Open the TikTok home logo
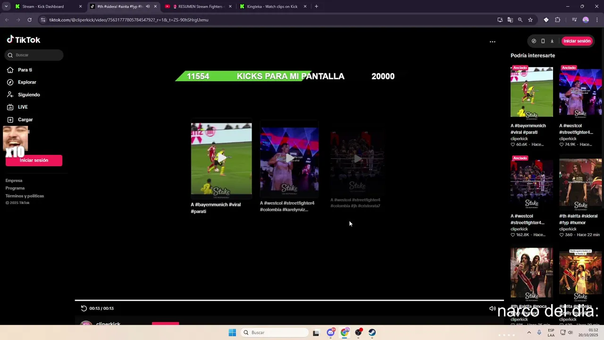Screen dimensions: 604x340 pyautogui.click(x=24, y=40)
